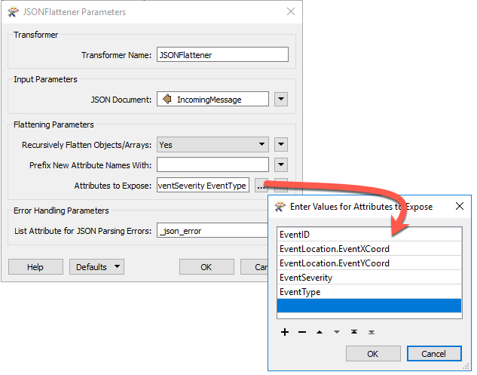The image size is (477, 375).
Task: Move selected attribute up one row
Action: [320, 332]
